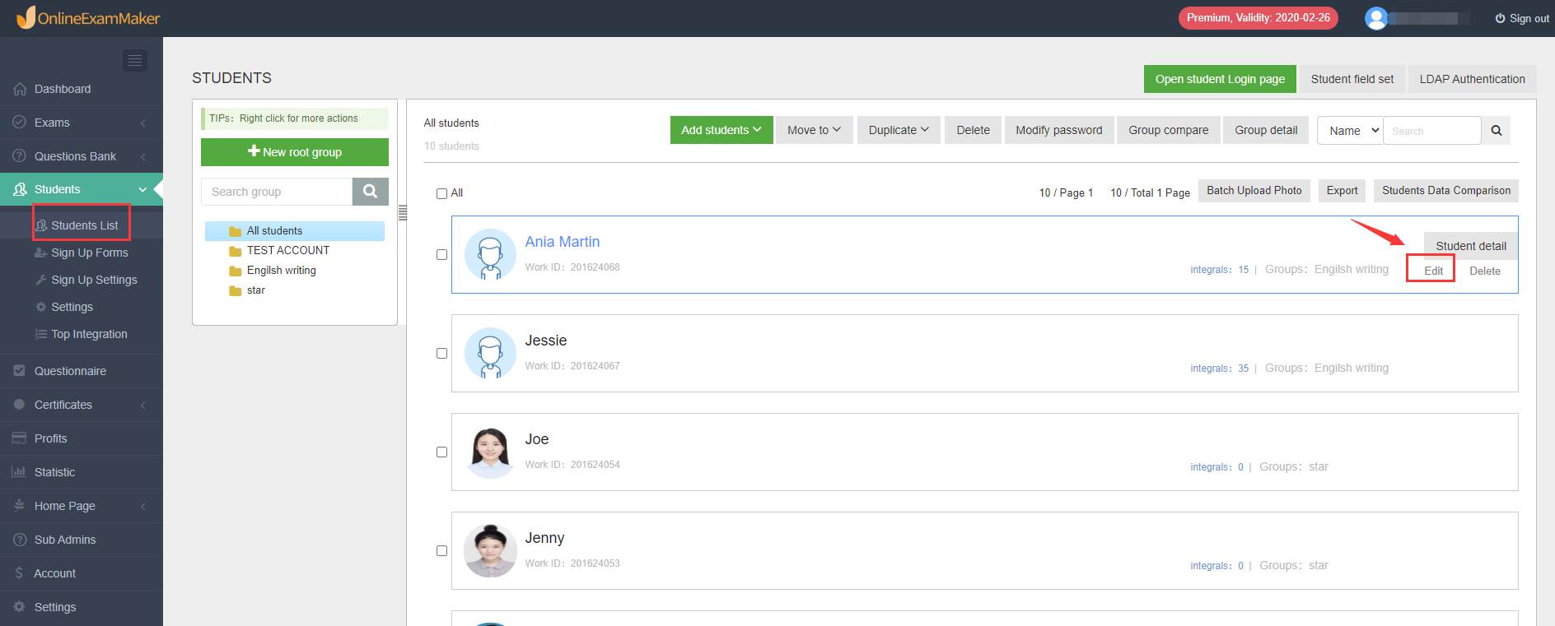The width and height of the screenshot is (1555, 626).
Task: Toggle the sidebar collapse hamburger icon
Action: [x=135, y=60]
